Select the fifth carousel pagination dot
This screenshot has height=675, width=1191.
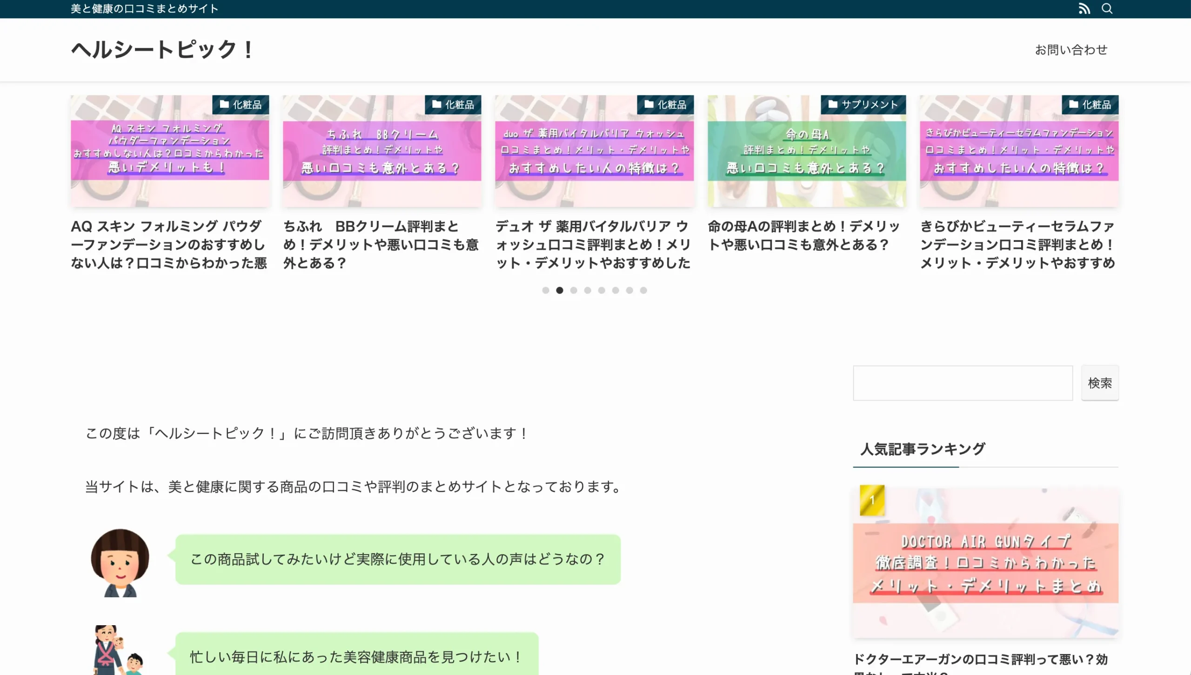[602, 290]
